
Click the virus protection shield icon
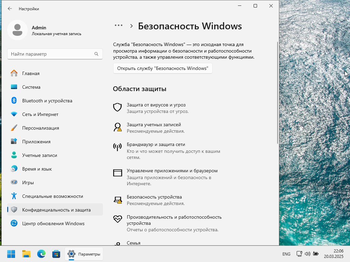coord(118,107)
